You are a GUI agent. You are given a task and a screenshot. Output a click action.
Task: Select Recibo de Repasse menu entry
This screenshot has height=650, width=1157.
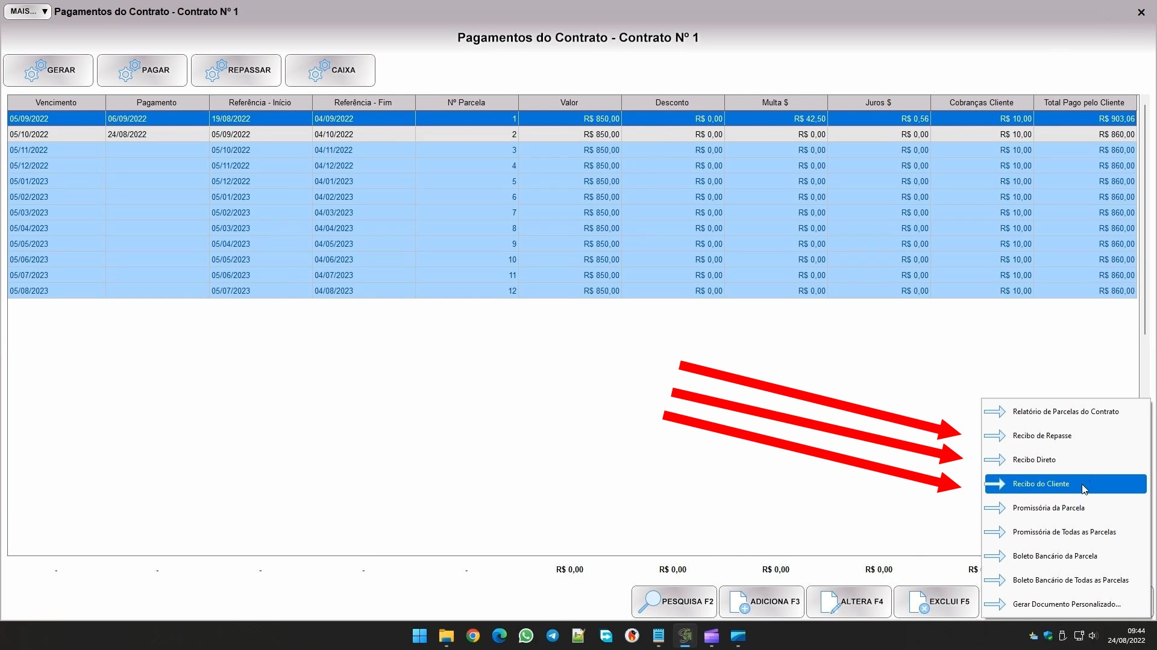click(1042, 436)
